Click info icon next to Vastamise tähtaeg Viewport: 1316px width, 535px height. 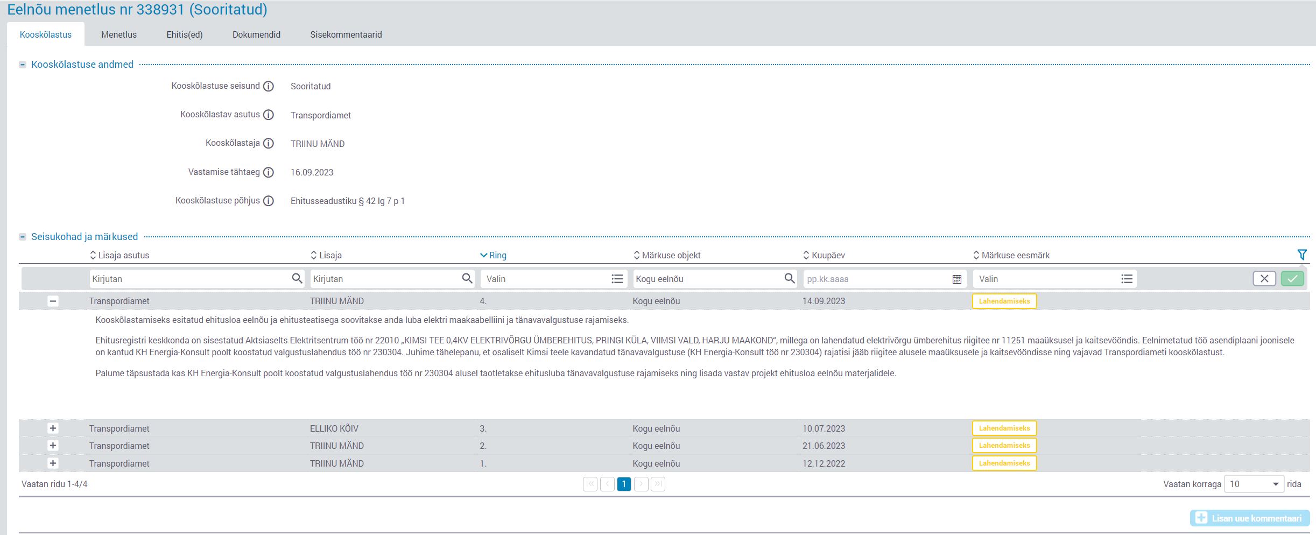point(269,172)
